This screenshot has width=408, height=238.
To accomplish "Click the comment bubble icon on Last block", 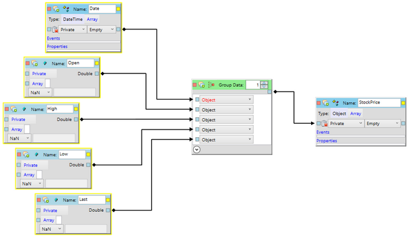I will point(46,200).
